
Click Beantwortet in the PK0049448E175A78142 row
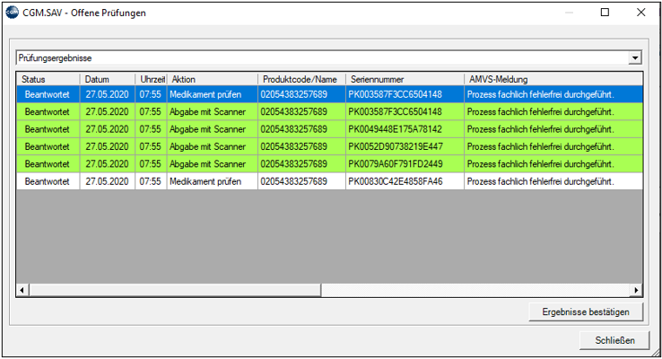point(47,129)
